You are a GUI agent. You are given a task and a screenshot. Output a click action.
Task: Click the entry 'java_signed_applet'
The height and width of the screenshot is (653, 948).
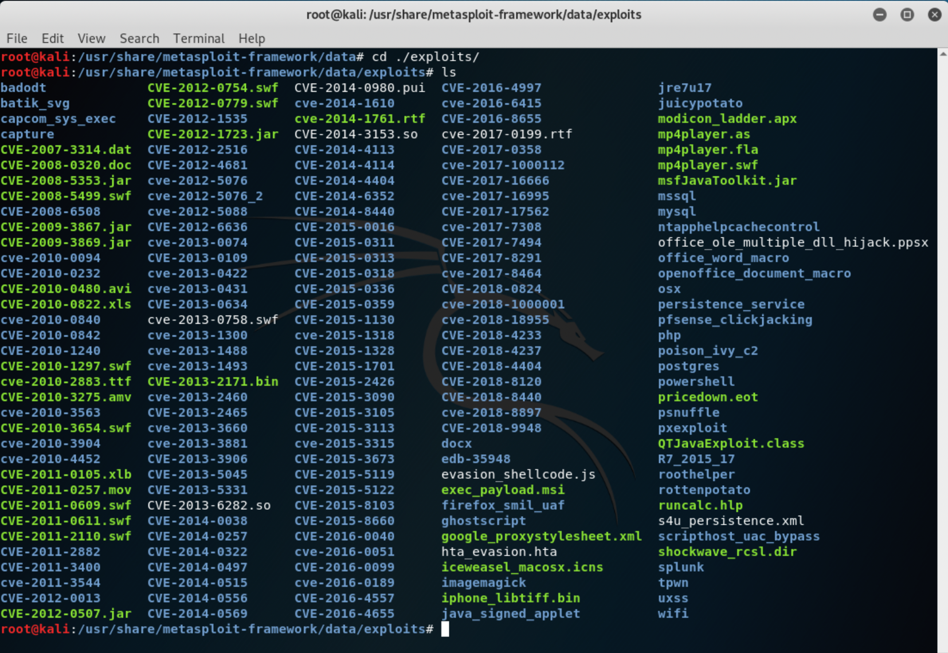(511, 613)
